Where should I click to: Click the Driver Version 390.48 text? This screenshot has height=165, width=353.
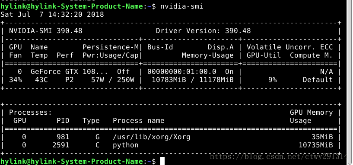pyautogui.click(x=204, y=31)
